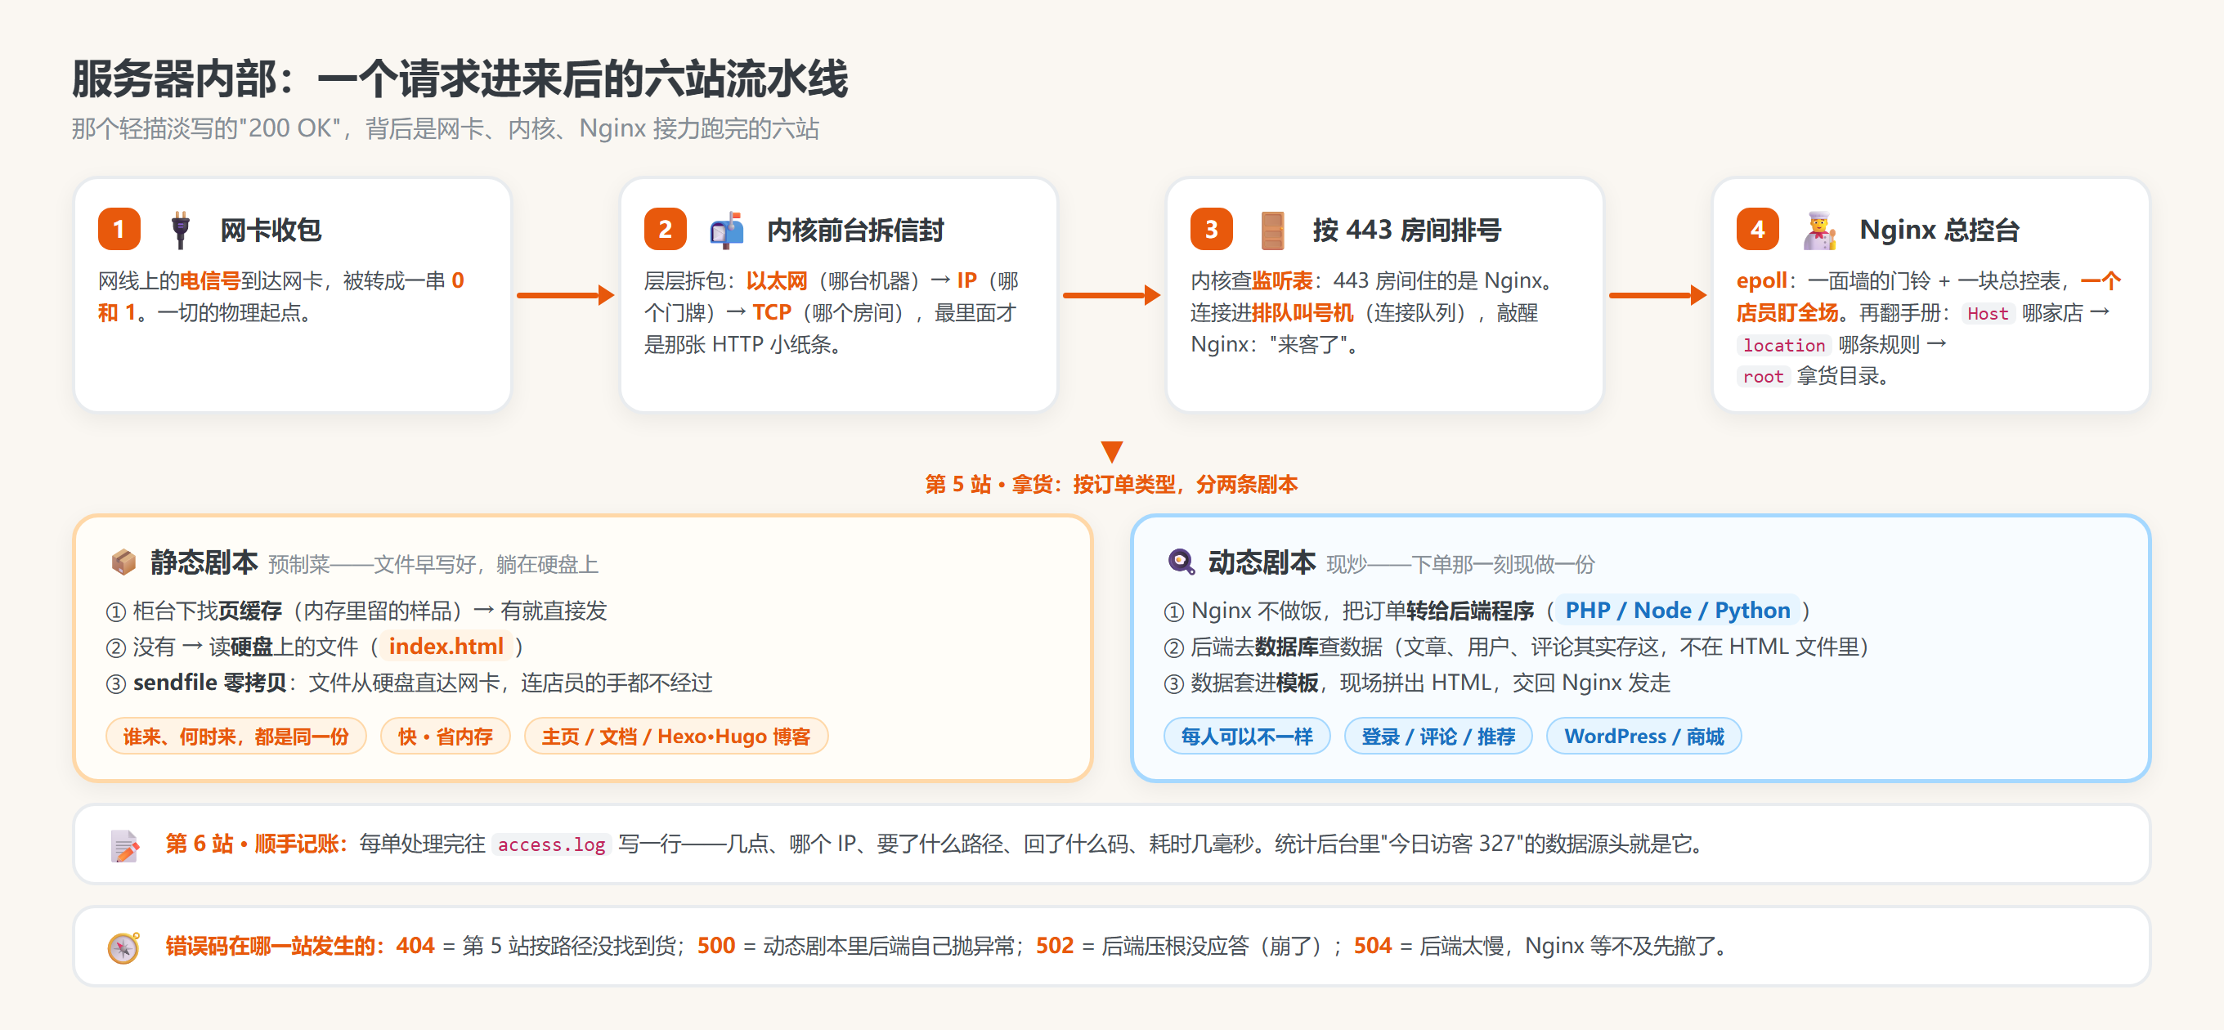2224x1030 pixels.
Task: Click the line ③ 数据套进模板
Action: click(1417, 683)
